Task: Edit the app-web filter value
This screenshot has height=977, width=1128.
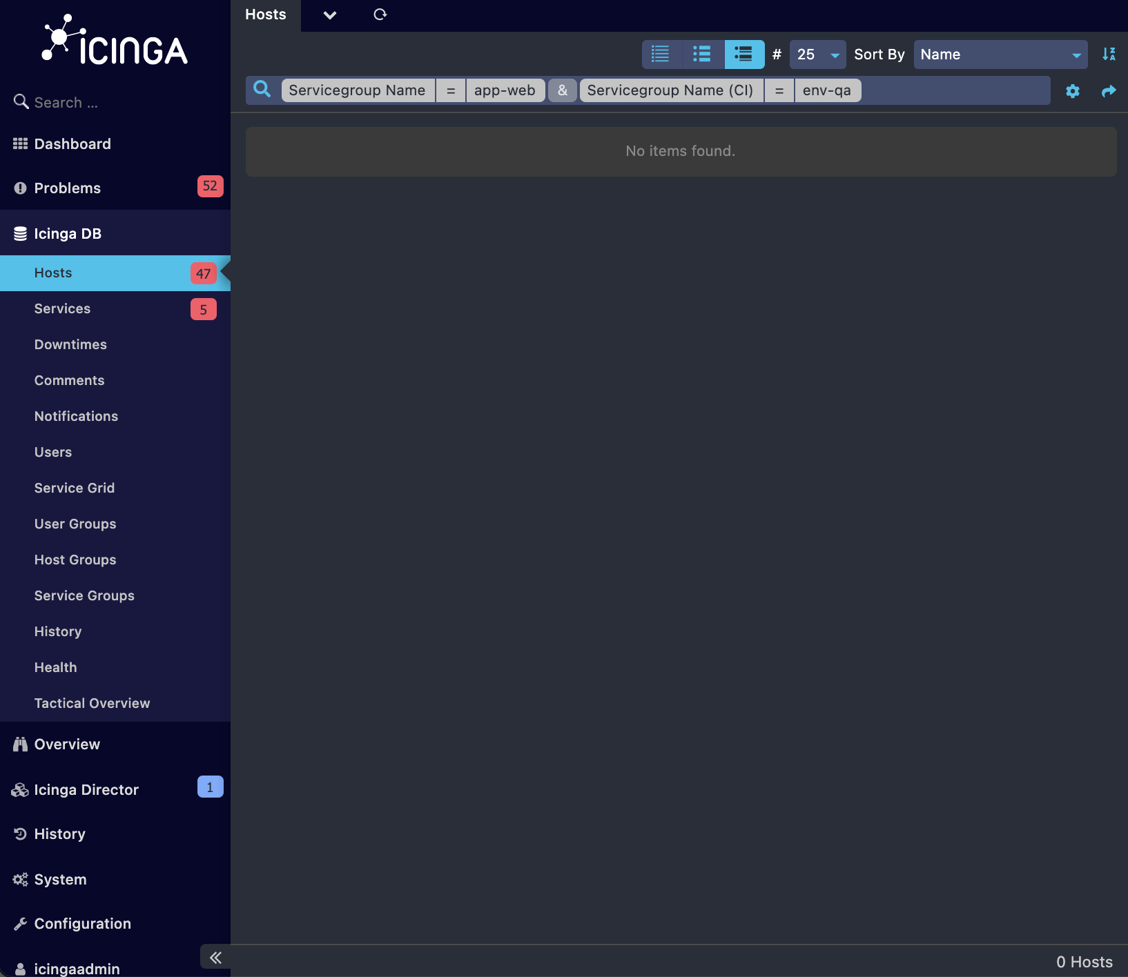Action: (505, 90)
